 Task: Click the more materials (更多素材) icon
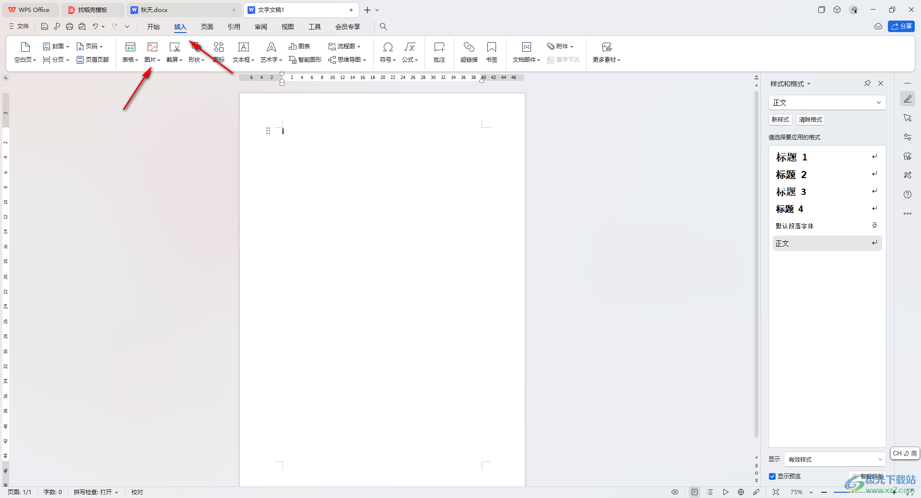coord(607,47)
